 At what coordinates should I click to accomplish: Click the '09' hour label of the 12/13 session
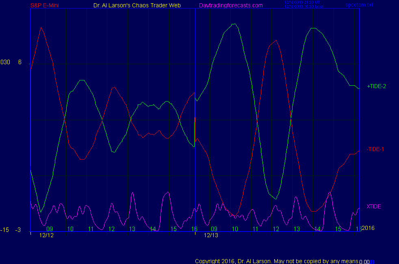pyautogui.click(x=214, y=229)
